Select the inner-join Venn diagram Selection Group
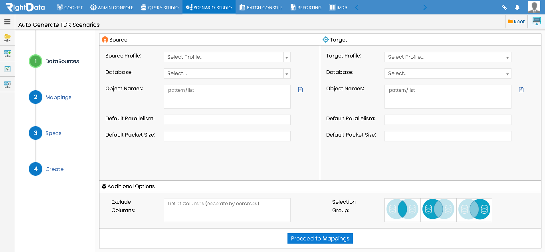This screenshot has width=545, height=252. point(402,210)
